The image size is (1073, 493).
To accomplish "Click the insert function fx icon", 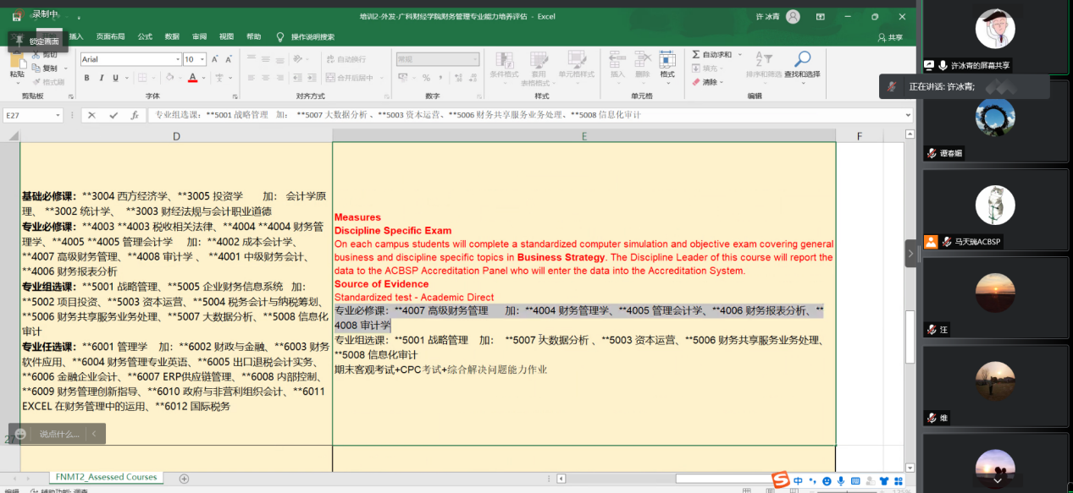I will [x=134, y=115].
